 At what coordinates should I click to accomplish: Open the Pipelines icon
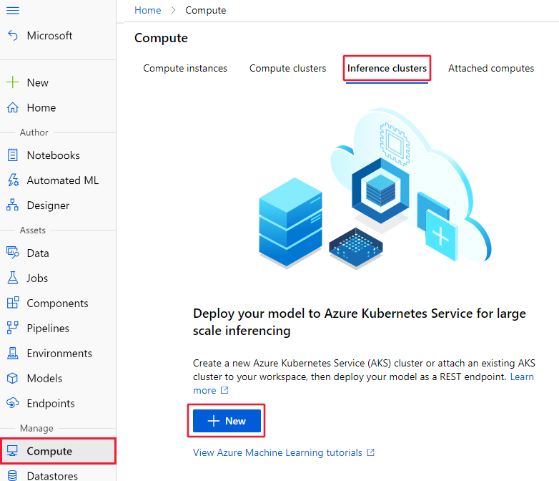(12, 328)
